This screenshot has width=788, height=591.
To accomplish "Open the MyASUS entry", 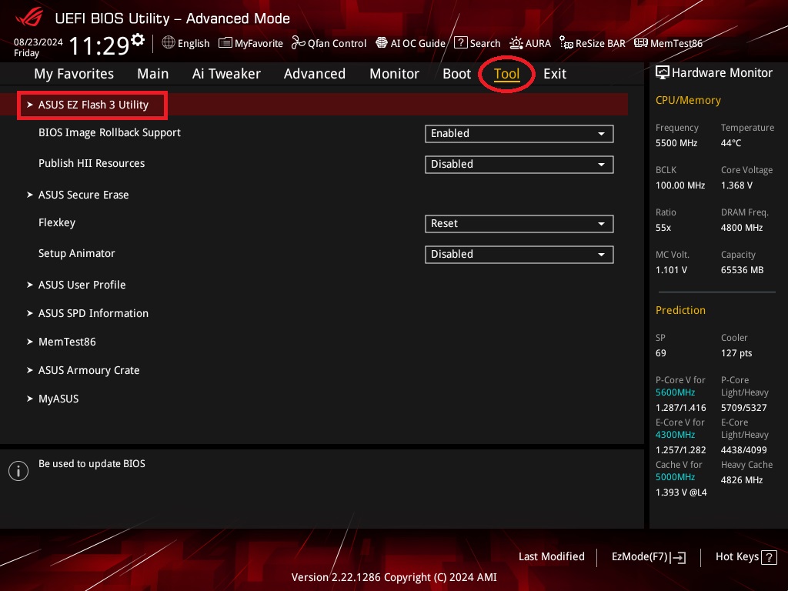I will (58, 399).
